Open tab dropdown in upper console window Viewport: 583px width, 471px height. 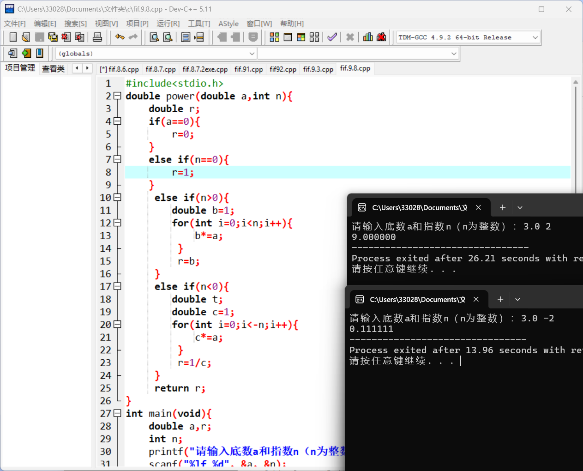coord(520,207)
